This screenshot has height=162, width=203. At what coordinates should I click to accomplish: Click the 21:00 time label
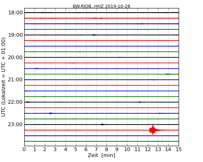15,80
